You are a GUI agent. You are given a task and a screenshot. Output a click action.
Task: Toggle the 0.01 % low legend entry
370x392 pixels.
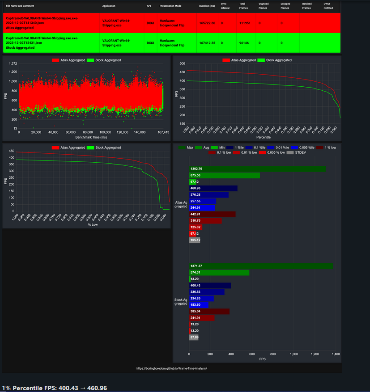click(x=235, y=152)
